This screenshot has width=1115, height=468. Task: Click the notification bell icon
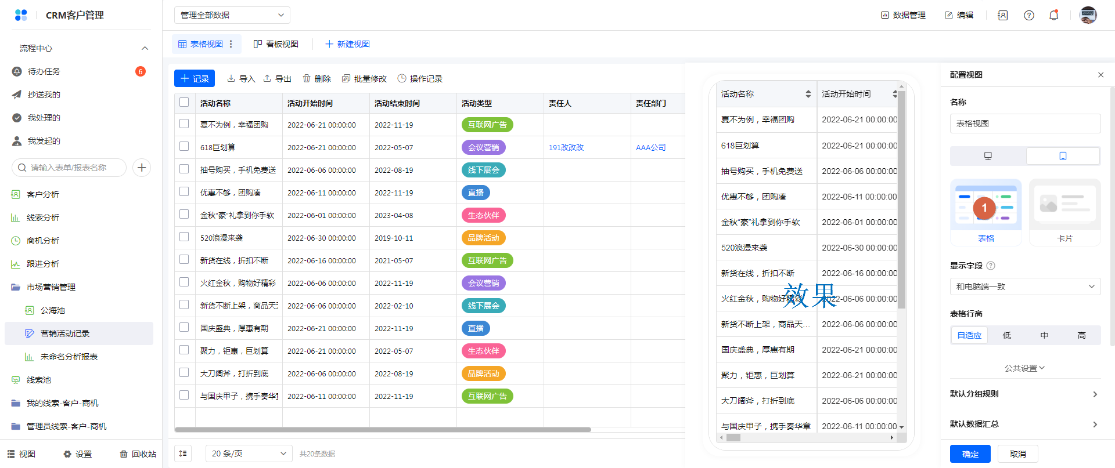click(1053, 15)
